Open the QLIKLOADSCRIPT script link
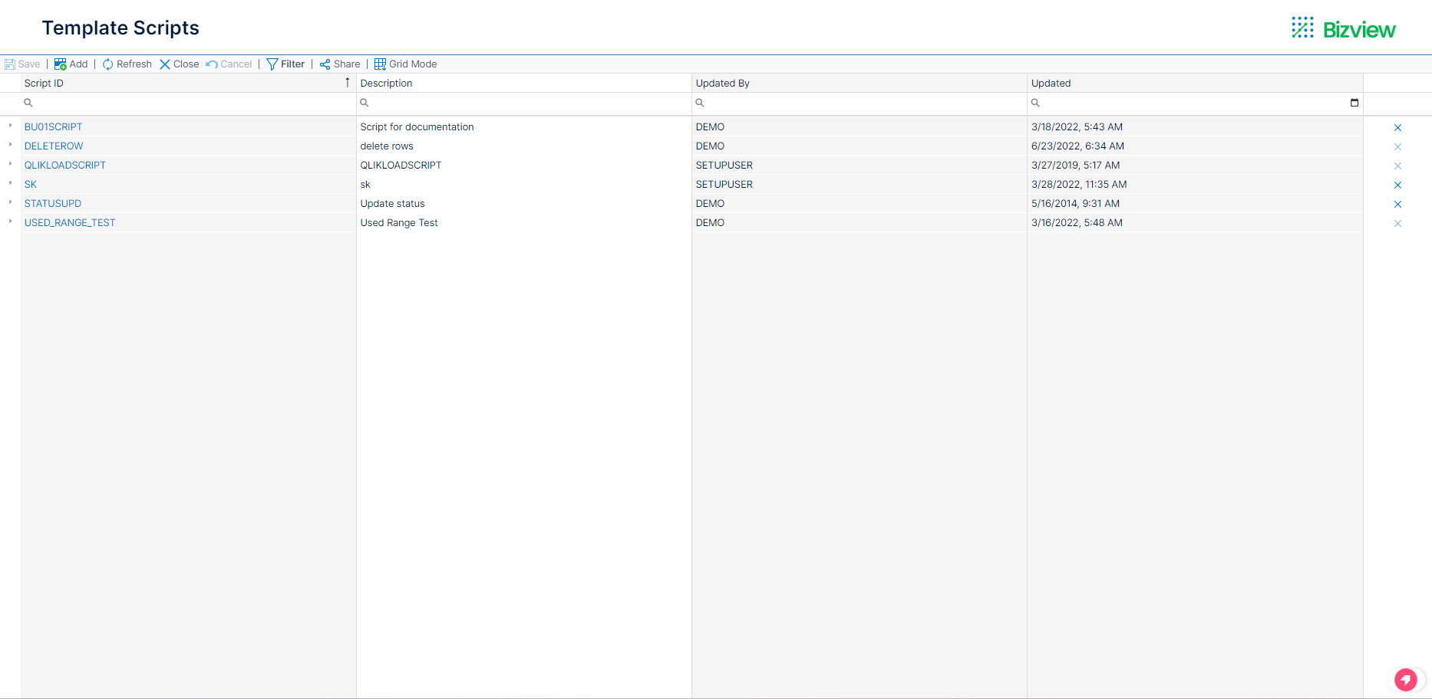The height and width of the screenshot is (699, 1432). (x=65, y=166)
